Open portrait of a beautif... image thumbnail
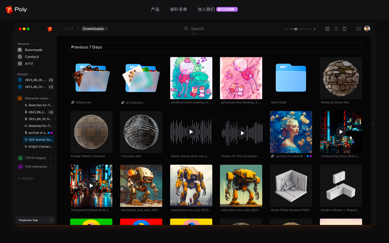The width and height of the screenshot is (389, 243). [291, 132]
